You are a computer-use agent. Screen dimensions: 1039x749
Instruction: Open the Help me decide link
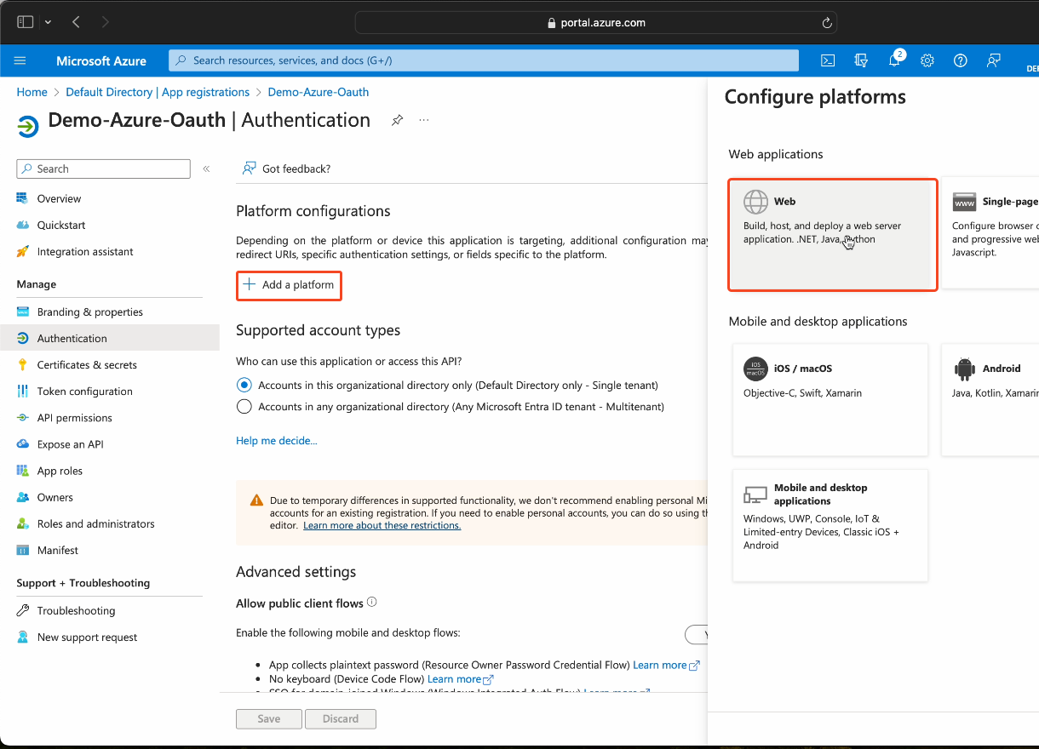coord(276,441)
